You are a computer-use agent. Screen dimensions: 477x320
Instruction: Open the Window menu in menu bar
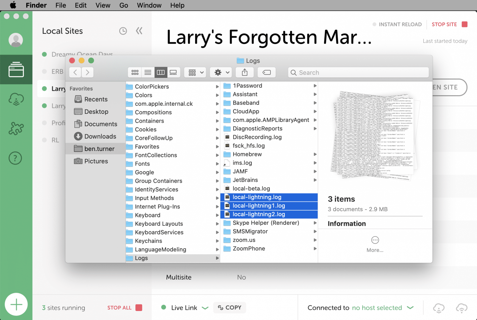click(149, 5)
